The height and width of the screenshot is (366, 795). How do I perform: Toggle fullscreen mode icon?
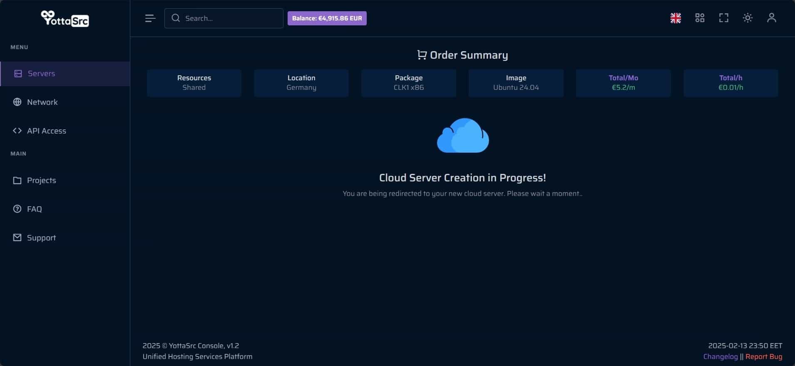[x=724, y=18]
